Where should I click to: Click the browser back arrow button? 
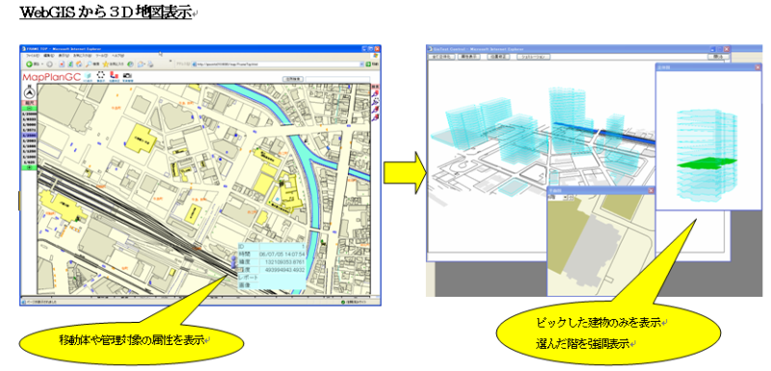[x=29, y=64]
